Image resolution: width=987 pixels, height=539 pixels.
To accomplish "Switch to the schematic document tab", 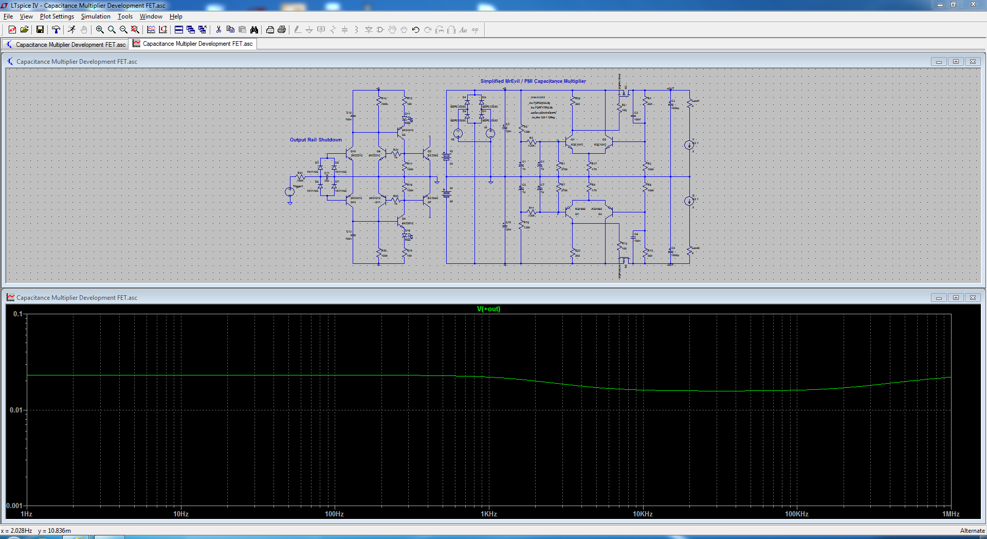I will (66, 44).
